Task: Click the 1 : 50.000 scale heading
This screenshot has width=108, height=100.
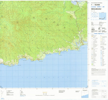Action: (x=96, y=5)
